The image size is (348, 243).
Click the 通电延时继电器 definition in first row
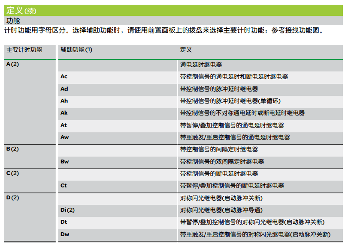(x=201, y=65)
